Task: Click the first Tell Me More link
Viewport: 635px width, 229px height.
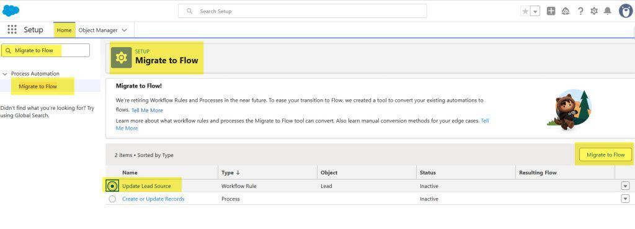Action: point(147,110)
